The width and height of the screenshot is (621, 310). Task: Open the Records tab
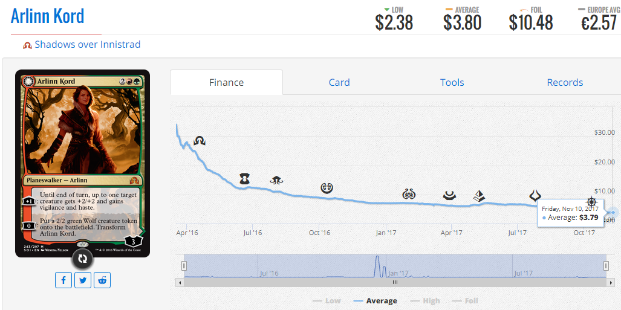[x=565, y=82]
